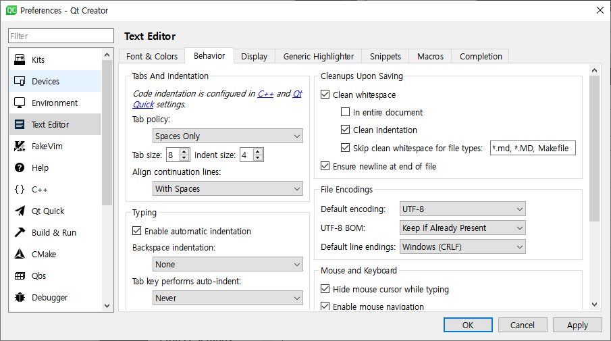Image resolution: width=611 pixels, height=341 pixels.
Task: Open the Tab policy Spaces Only dropdown
Action: click(228, 136)
